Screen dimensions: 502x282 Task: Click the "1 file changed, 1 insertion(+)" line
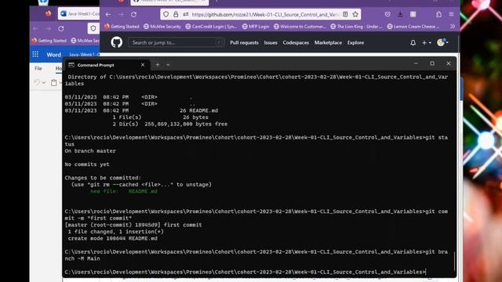(115, 232)
